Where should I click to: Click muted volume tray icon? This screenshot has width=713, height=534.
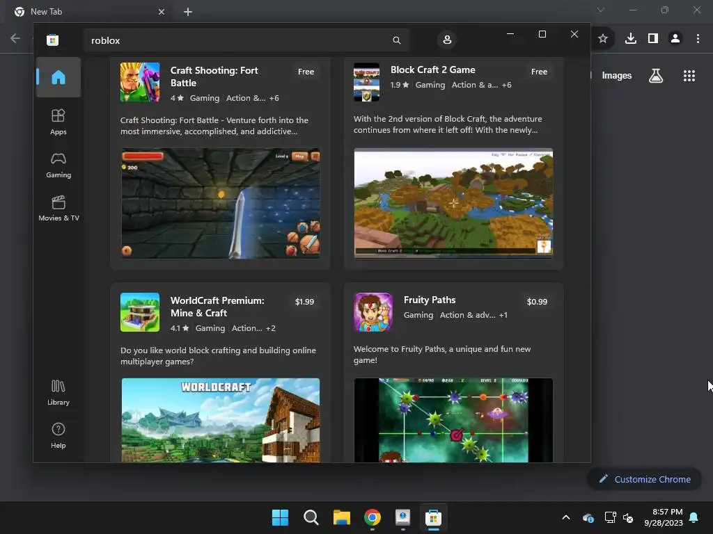[629, 517]
